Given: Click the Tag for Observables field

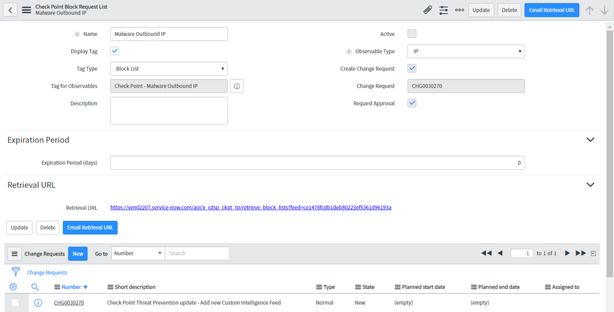Looking at the screenshot, I should 169,86.
